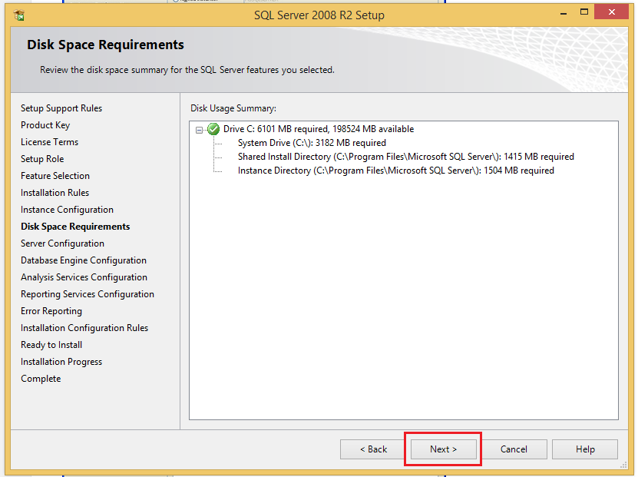
Task: Select the Feature Selection step
Action: (55, 175)
